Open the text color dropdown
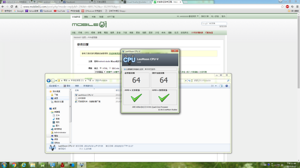300x168 pixels. 100,72
